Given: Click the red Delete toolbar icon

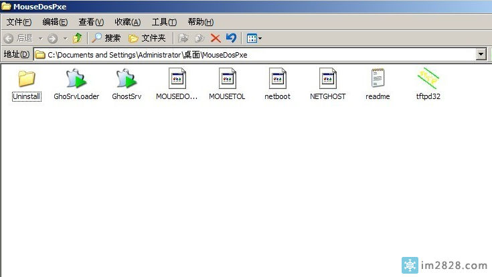Looking at the screenshot, I should 216,38.
